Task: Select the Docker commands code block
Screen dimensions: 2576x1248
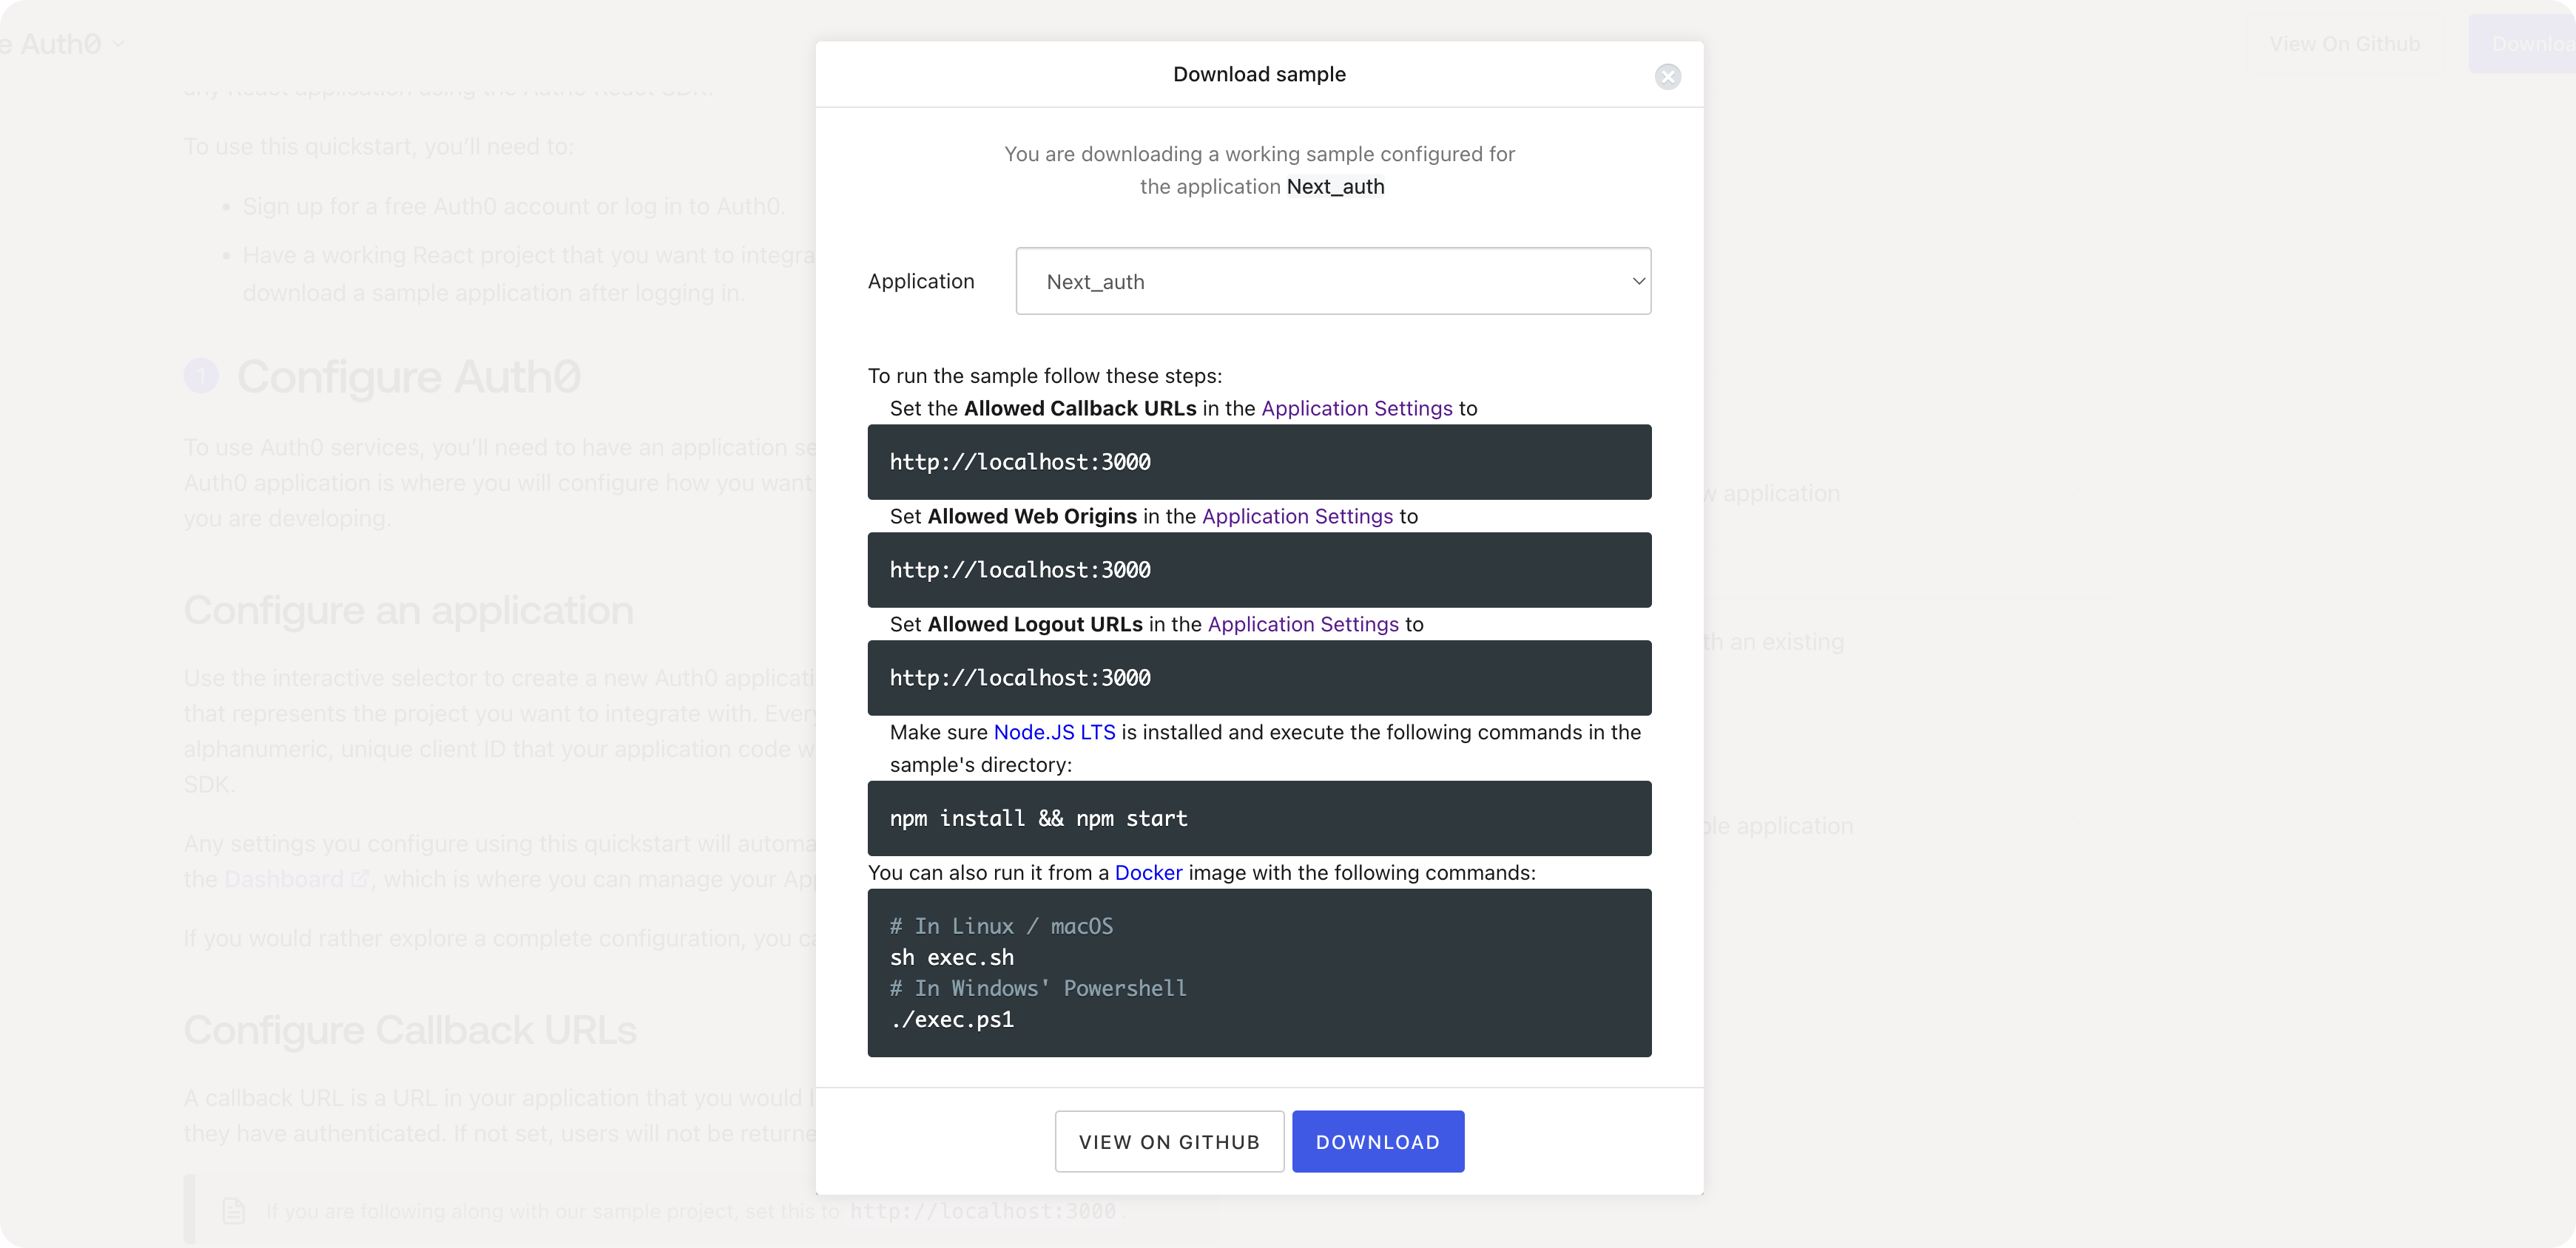Action: pos(1259,973)
